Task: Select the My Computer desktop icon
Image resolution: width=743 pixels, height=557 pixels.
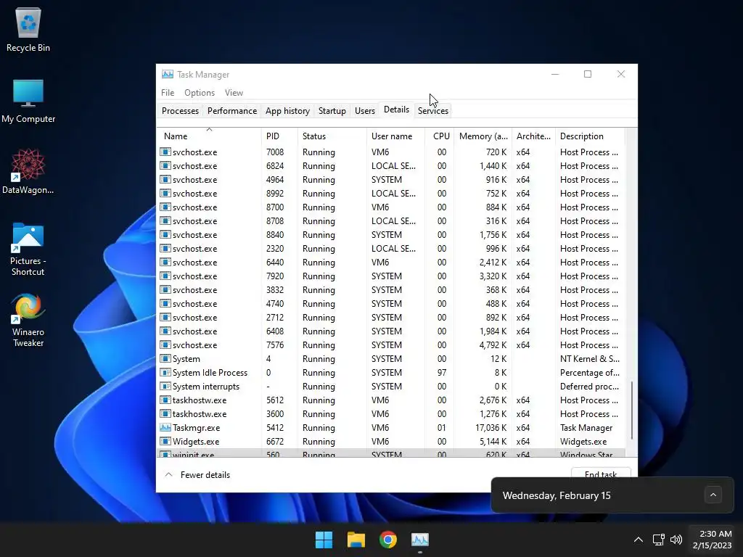Action: 28,102
